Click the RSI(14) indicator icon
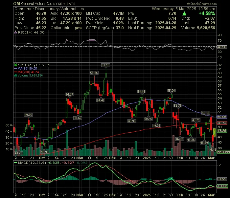Screen dimensions: 230x198 pyautogui.click(x=15, y=32)
